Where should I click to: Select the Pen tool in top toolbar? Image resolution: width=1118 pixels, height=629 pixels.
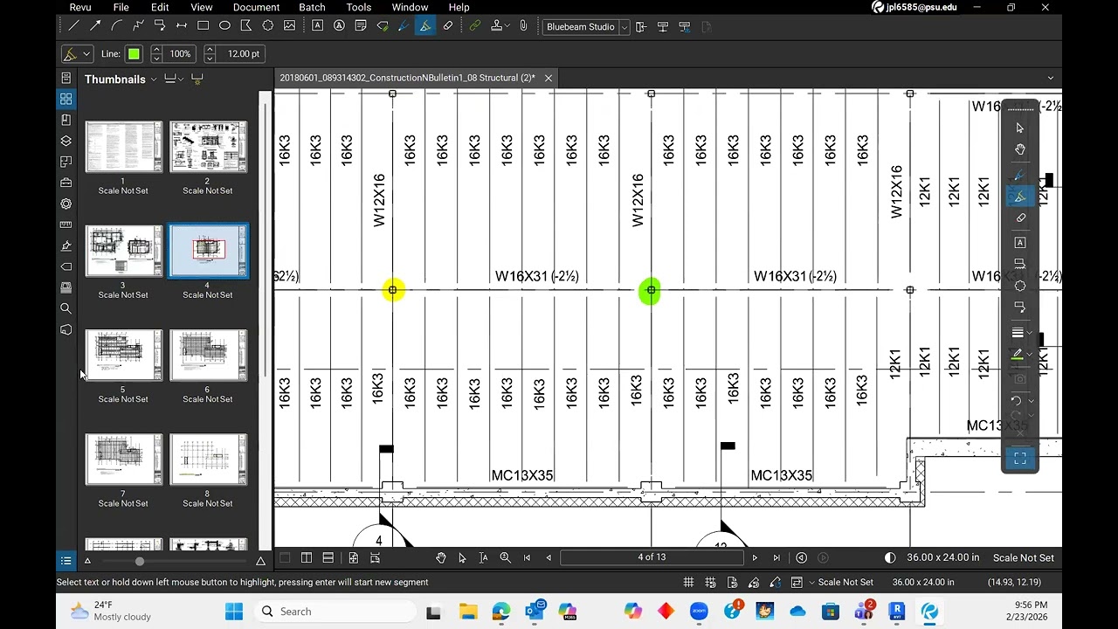tap(404, 26)
